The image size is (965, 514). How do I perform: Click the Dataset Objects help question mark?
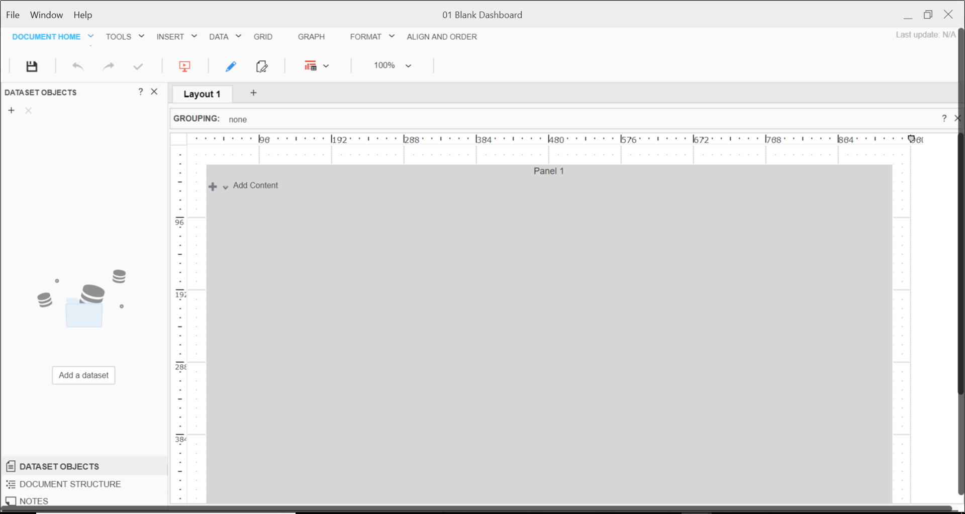coord(140,91)
